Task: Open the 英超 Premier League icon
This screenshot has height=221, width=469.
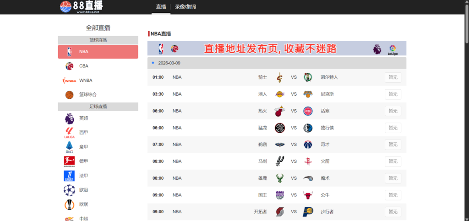Action: 69,118
